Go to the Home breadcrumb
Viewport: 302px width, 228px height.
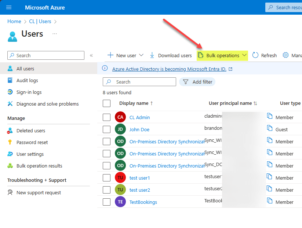(x=14, y=21)
